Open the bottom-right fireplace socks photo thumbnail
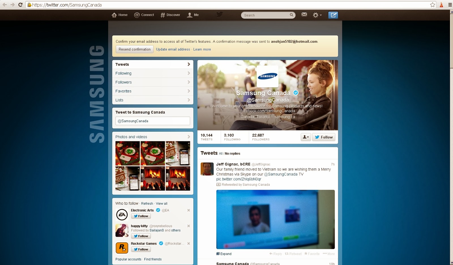Screen dimensions: 453x265 178,178
